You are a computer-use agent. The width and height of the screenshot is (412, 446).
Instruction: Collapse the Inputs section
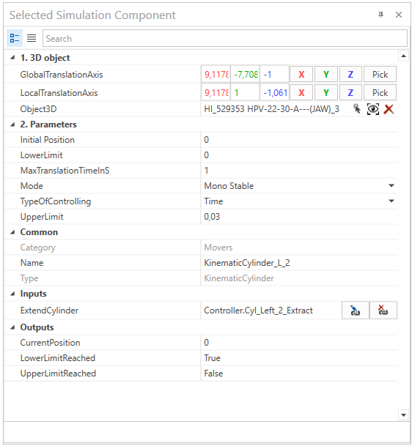pyautogui.click(x=12, y=294)
